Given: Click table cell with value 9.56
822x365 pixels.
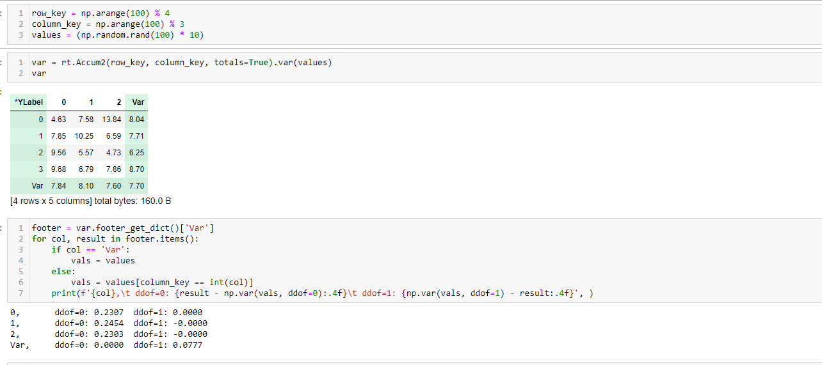Looking at the screenshot, I should 58,153.
